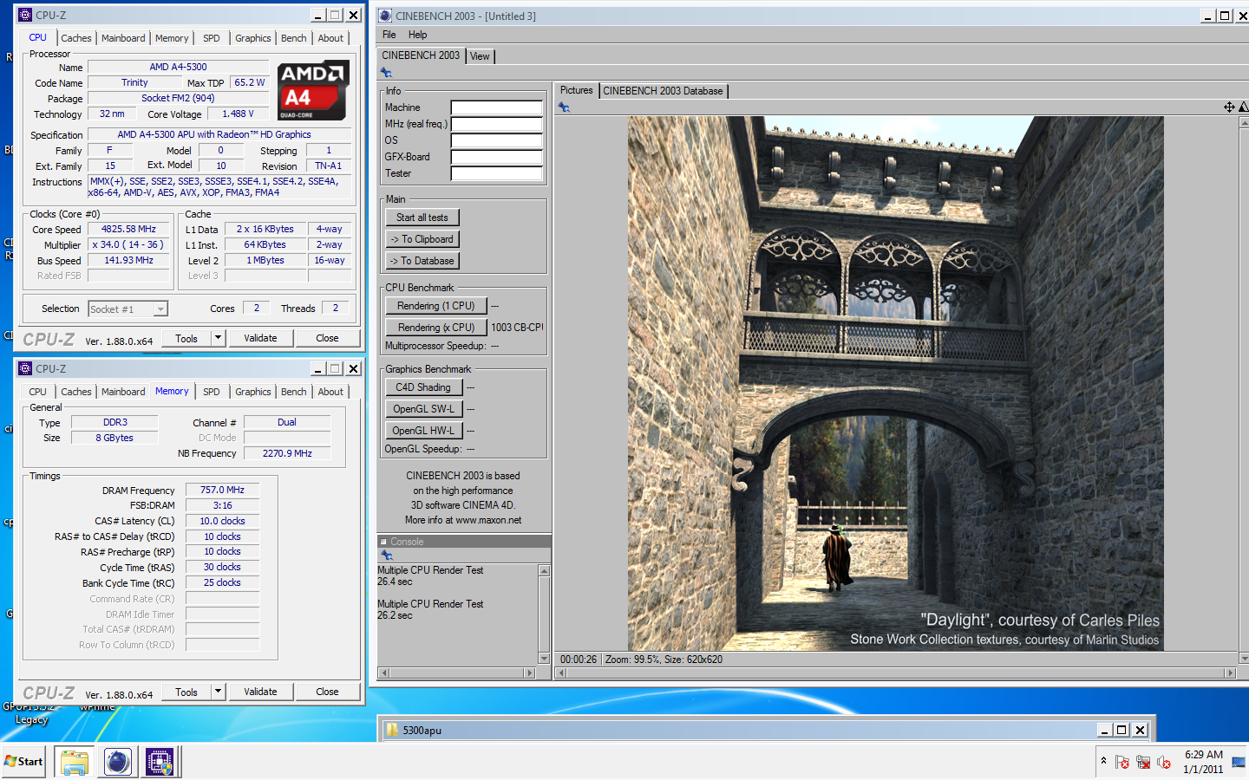
Task: Show hidden tray icons arrow
Action: [x=1103, y=760]
